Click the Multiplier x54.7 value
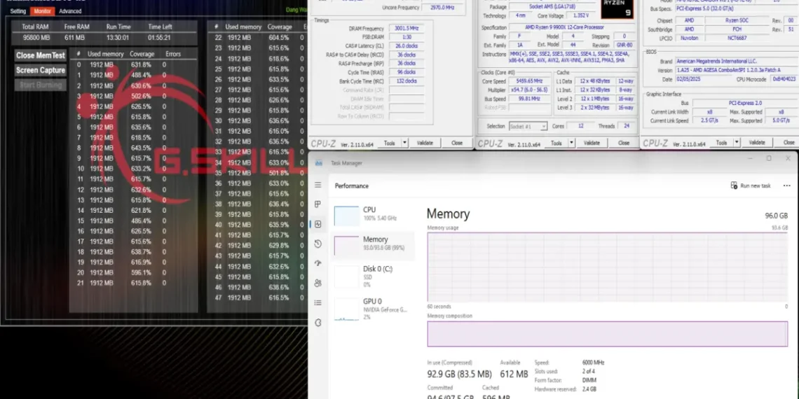Viewport: 799px width, 399px height. tap(530, 90)
